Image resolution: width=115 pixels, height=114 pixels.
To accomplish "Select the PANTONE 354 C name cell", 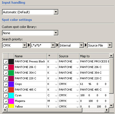I will point(30,73).
